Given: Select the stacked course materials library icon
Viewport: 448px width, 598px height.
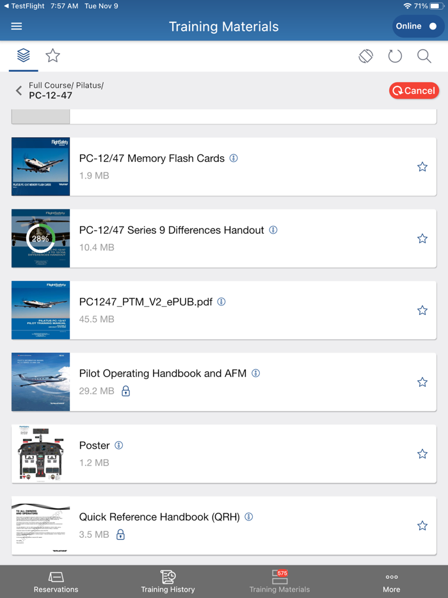Looking at the screenshot, I should (x=23, y=56).
